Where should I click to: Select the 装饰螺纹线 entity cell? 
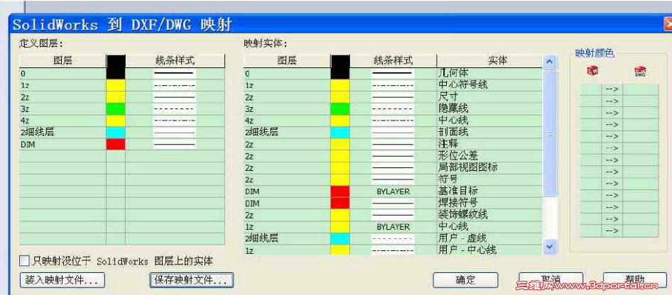(x=489, y=215)
